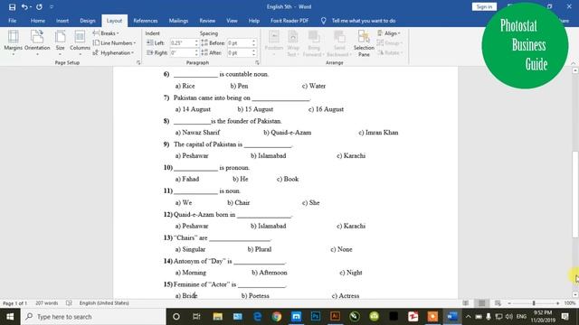The height and width of the screenshot is (325, 579).
Task: Open the File menu
Action: pos(12,21)
